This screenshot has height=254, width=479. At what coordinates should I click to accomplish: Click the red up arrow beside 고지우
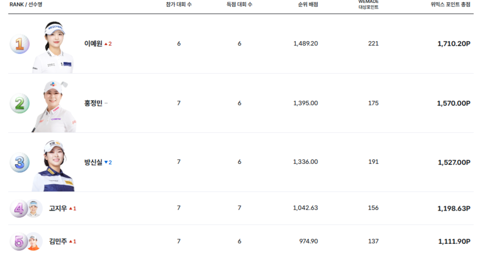(x=70, y=208)
